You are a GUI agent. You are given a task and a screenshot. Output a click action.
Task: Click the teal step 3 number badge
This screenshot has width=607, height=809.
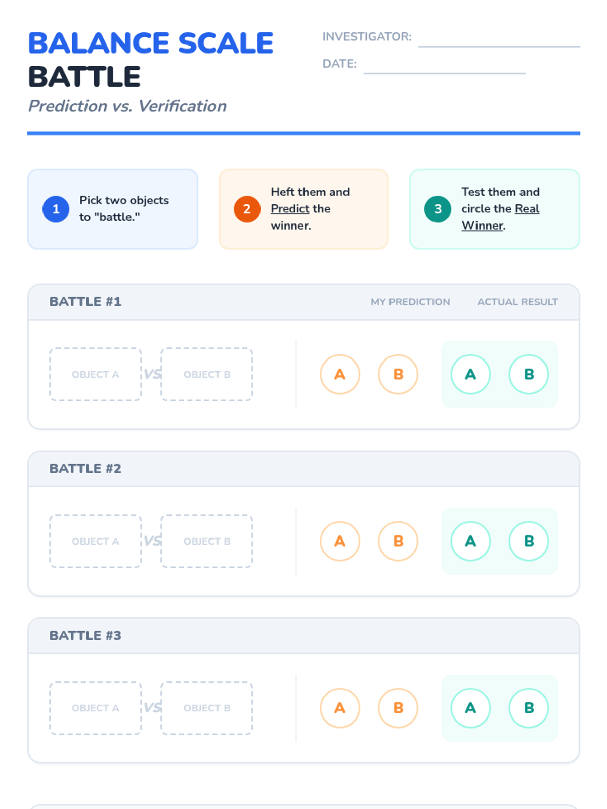(x=438, y=209)
